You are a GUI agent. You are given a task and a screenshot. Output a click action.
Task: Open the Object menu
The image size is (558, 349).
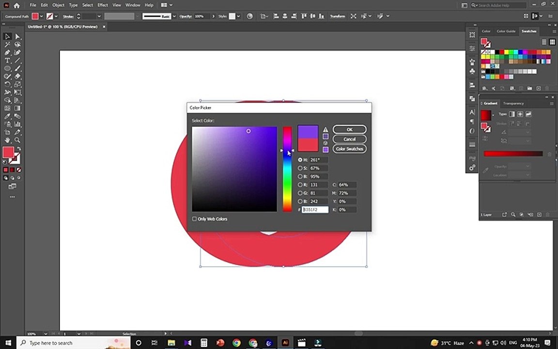(x=58, y=5)
